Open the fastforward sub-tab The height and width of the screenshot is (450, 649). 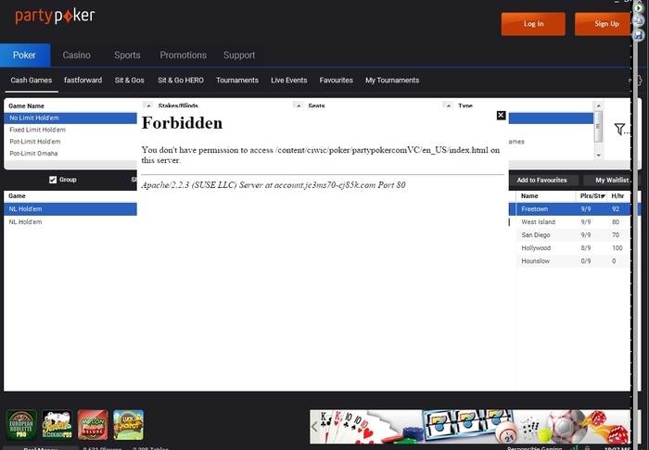point(83,81)
